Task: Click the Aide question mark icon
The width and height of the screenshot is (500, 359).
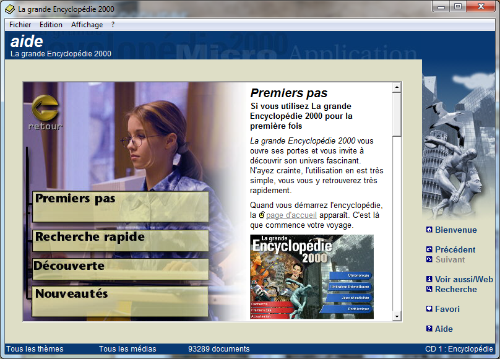Action: (429, 329)
